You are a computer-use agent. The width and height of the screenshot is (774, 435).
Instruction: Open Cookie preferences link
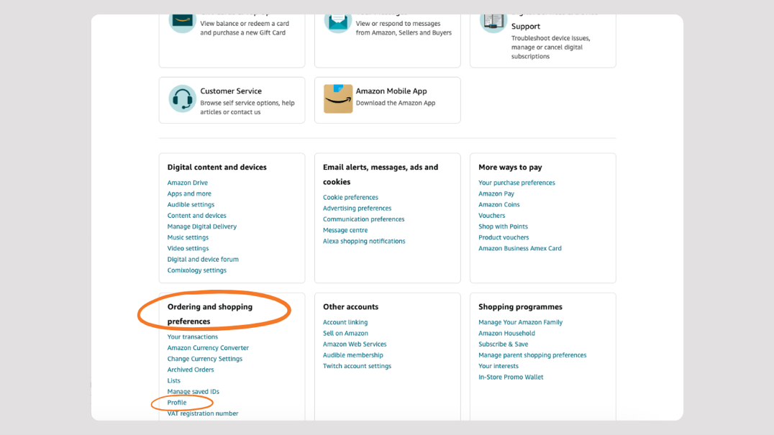pos(350,197)
